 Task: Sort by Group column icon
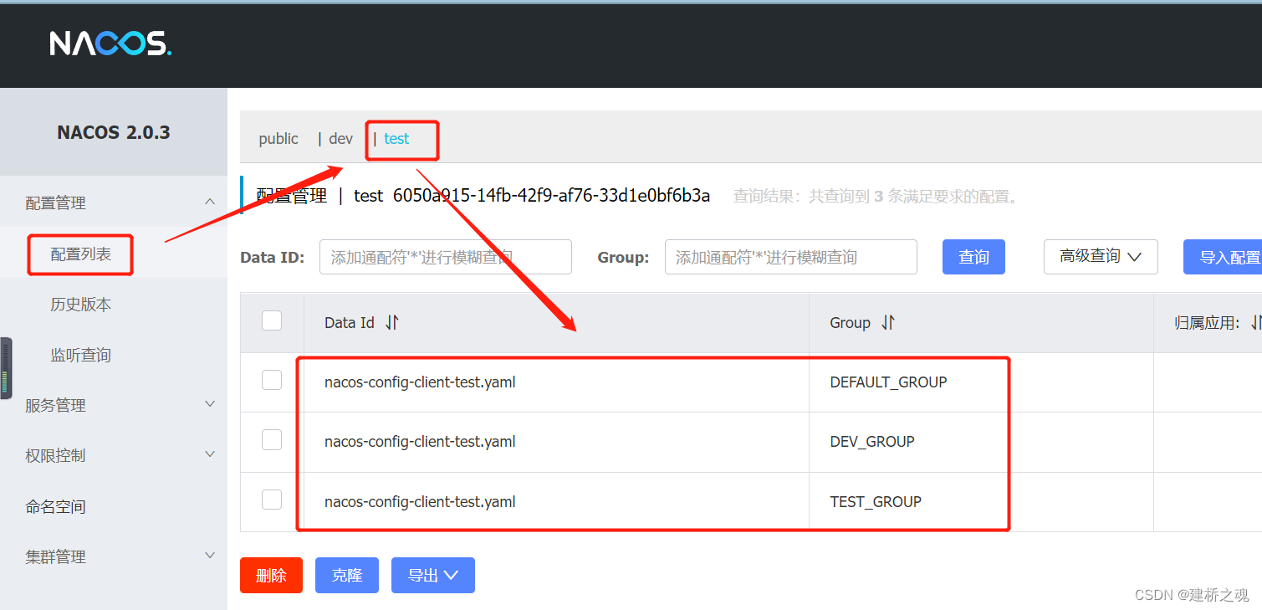click(888, 322)
